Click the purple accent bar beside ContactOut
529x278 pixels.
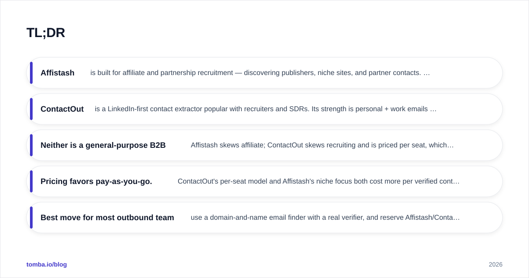(x=31, y=109)
